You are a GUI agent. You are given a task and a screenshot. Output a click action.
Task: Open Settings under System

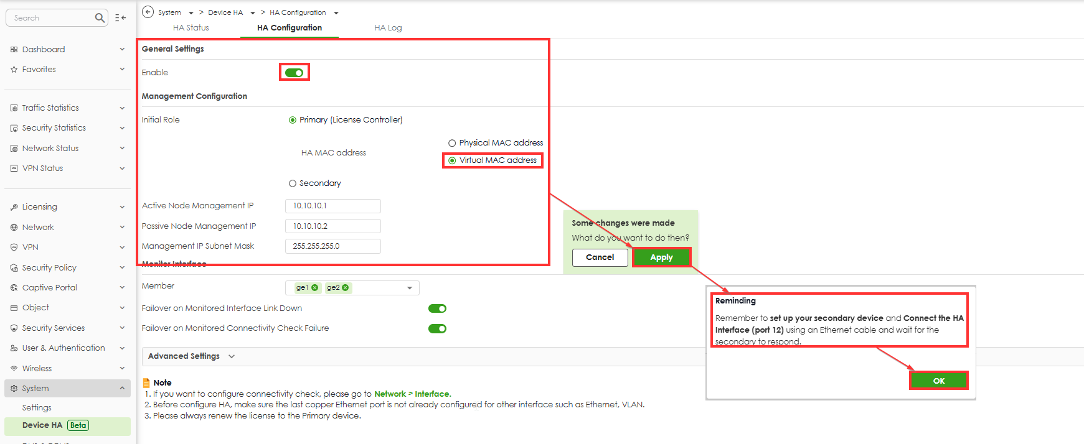pos(37,408)
